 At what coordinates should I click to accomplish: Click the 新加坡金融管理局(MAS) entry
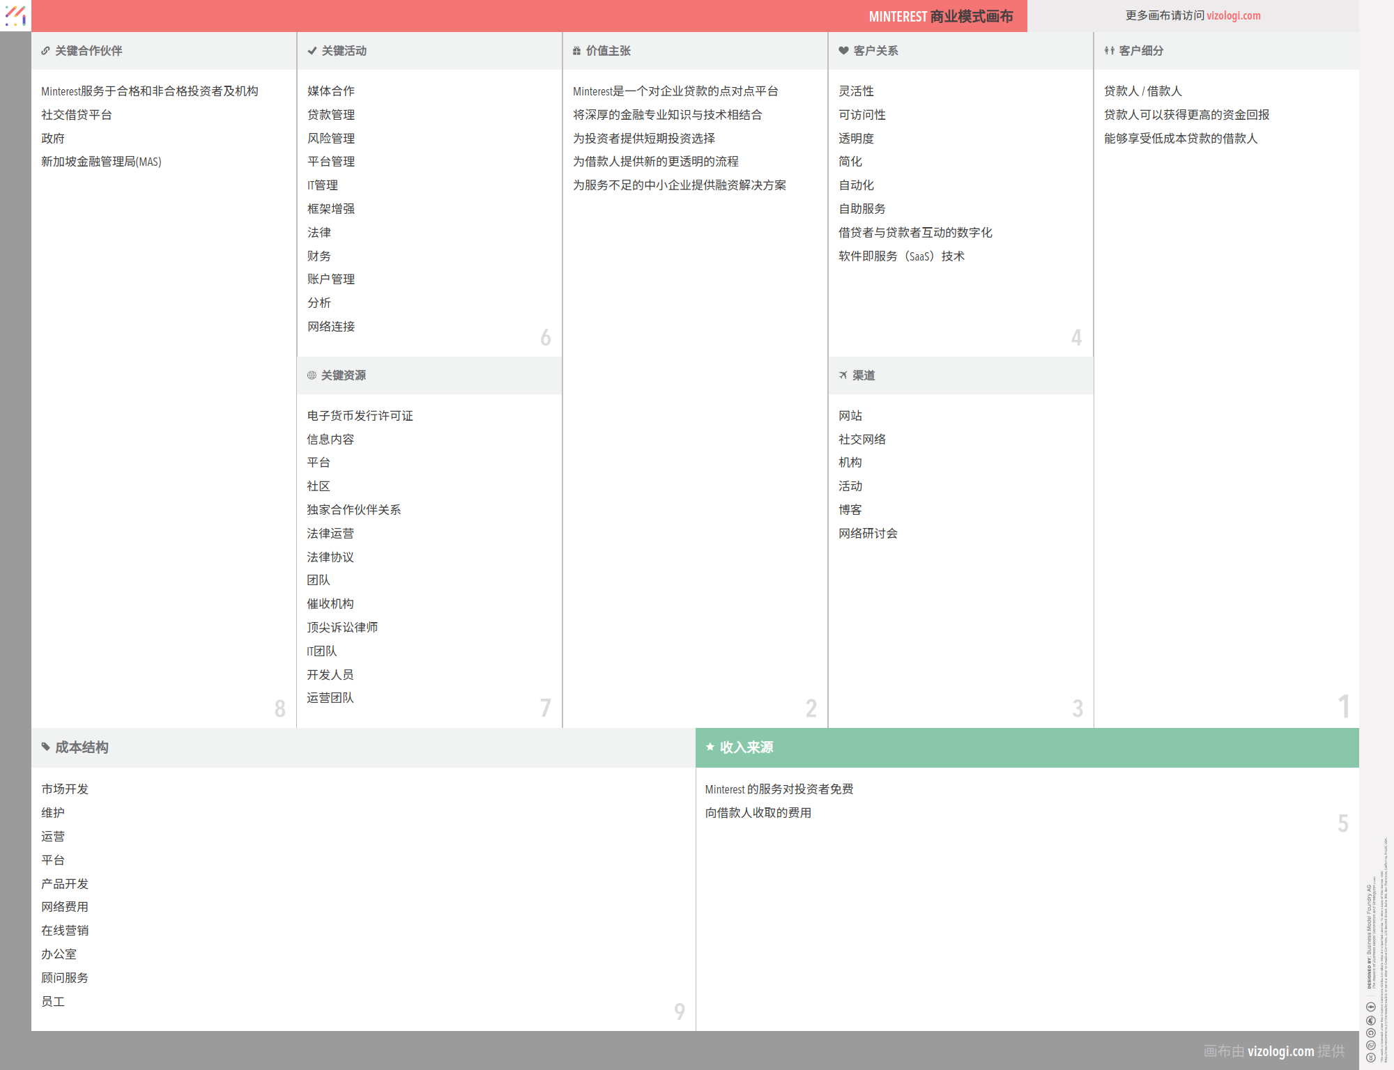(101, 162)
